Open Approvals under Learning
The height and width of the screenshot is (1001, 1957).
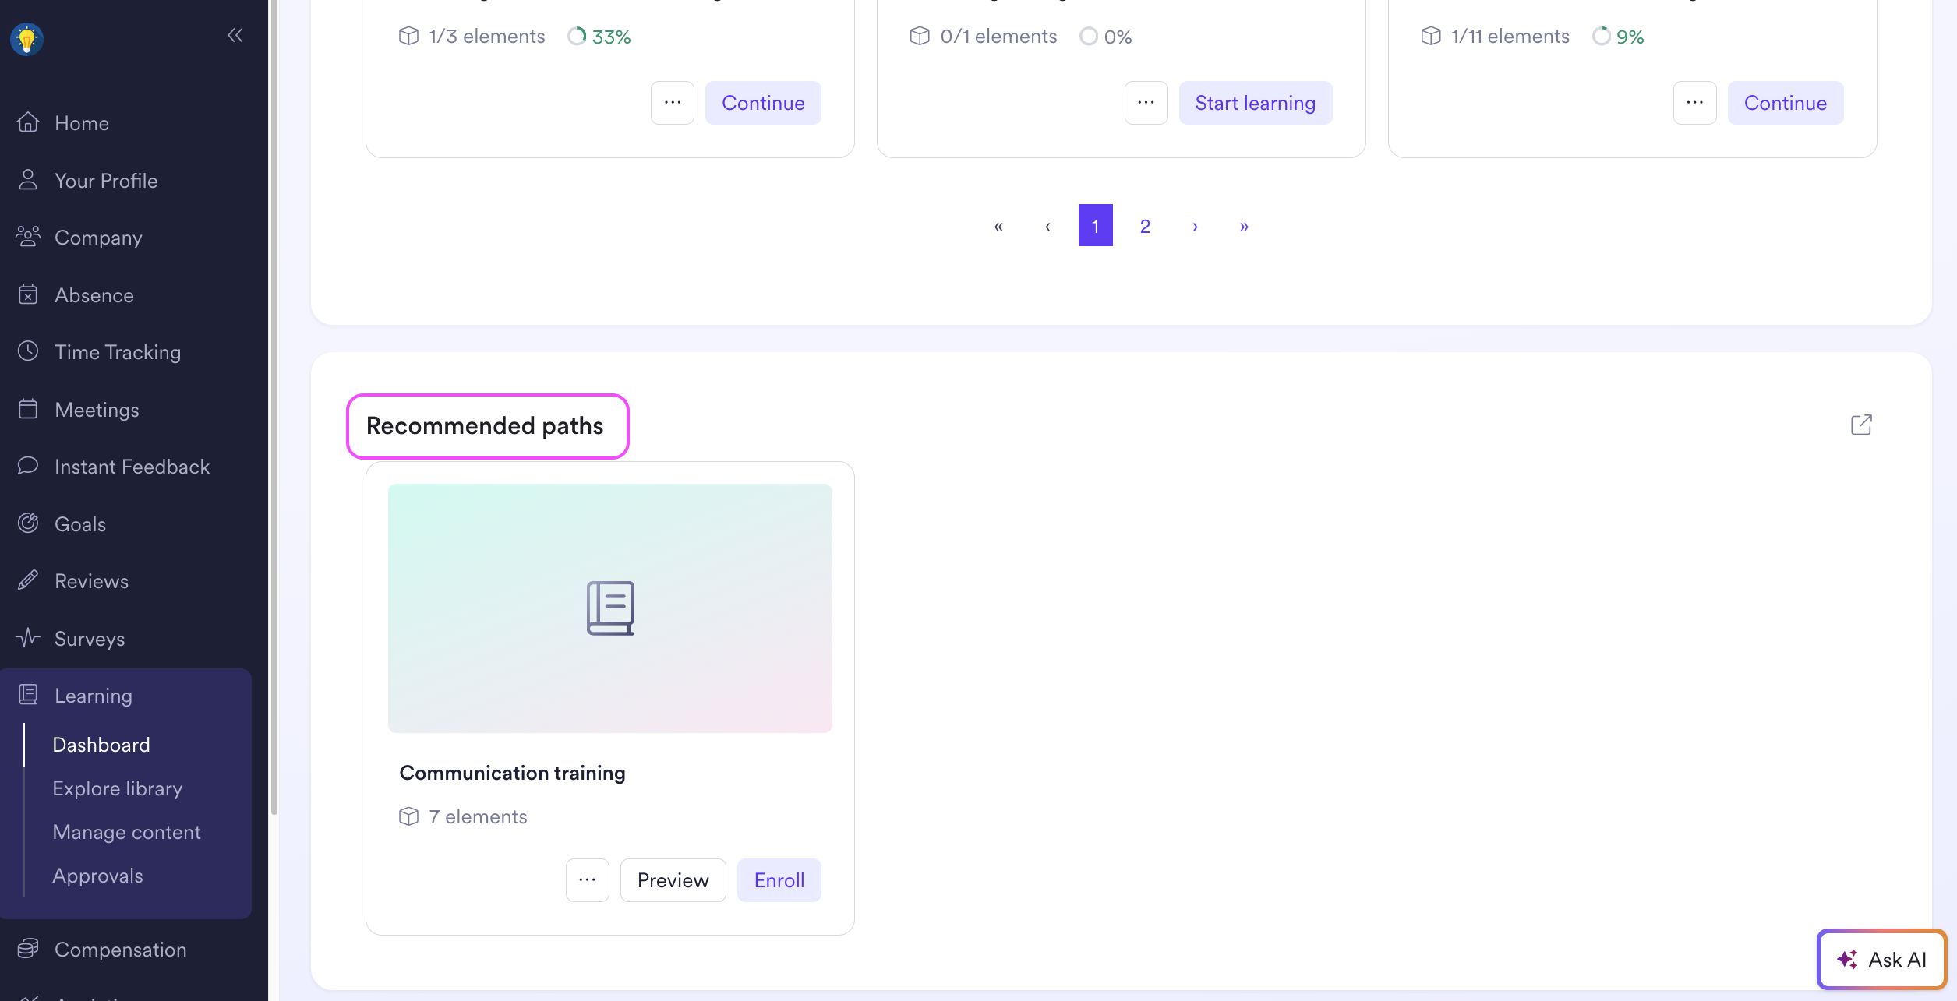[97, 876]
